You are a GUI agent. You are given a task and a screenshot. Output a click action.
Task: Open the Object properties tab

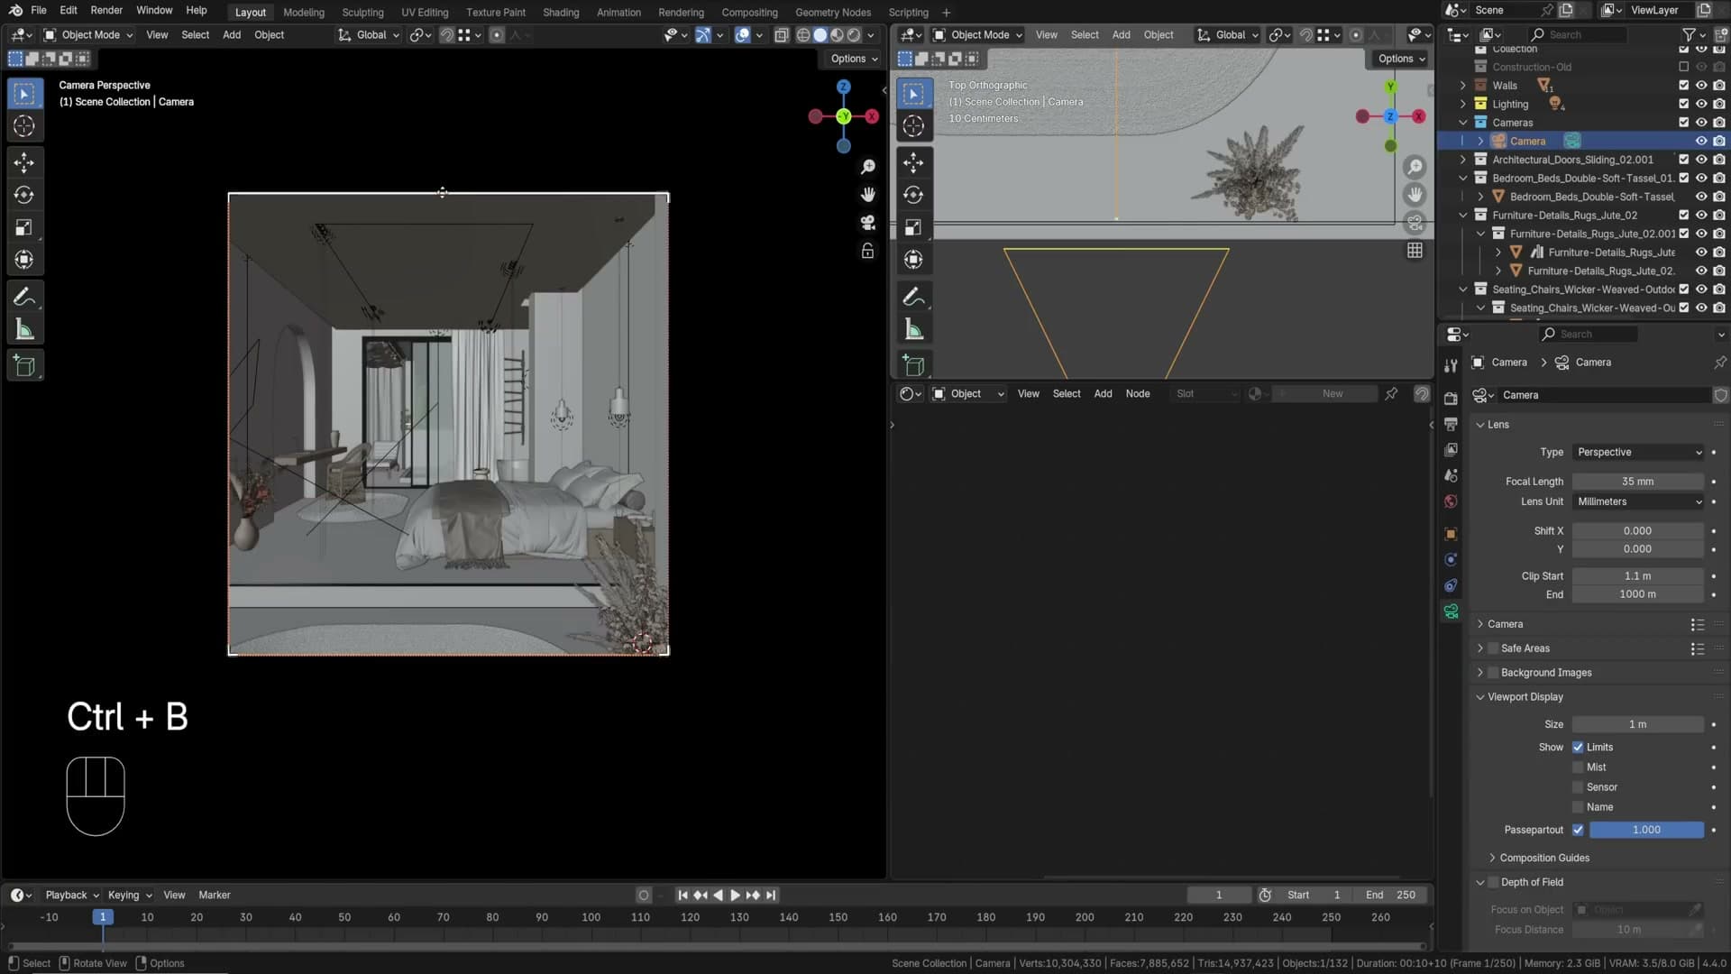point(1451,533)
